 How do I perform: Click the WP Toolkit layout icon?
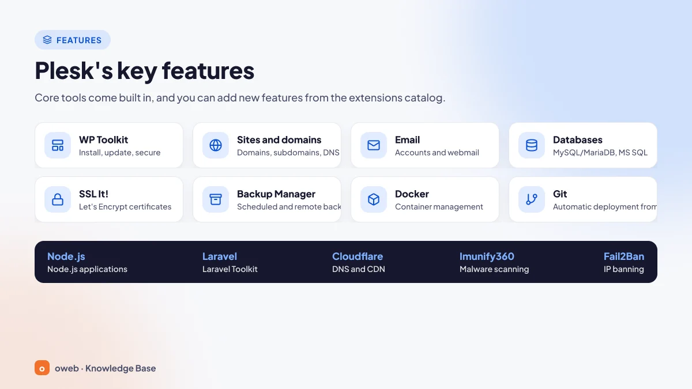[58, 145]
